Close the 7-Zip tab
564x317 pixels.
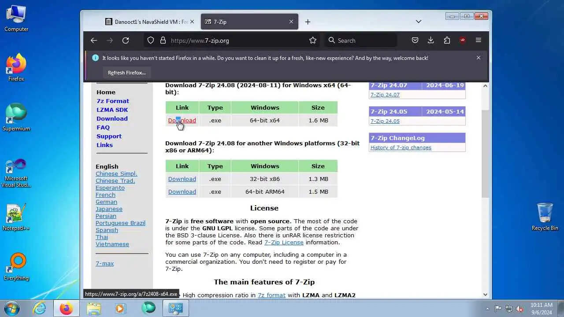(x=291, y=22)
